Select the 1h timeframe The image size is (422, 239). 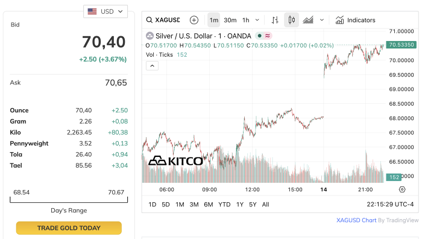tap(246, 20)
